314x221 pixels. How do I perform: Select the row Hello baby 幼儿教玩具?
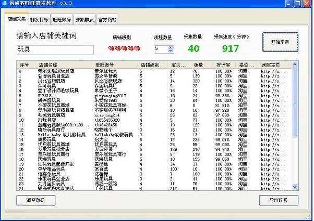point(62,135)
